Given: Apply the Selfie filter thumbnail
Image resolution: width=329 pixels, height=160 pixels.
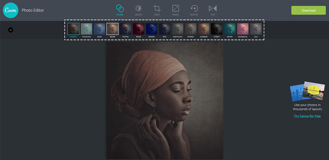Looking at the screenshot, I should coord(112,29).
